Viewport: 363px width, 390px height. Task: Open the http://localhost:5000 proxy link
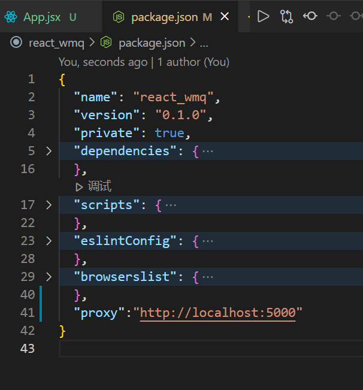pos(217,313)
